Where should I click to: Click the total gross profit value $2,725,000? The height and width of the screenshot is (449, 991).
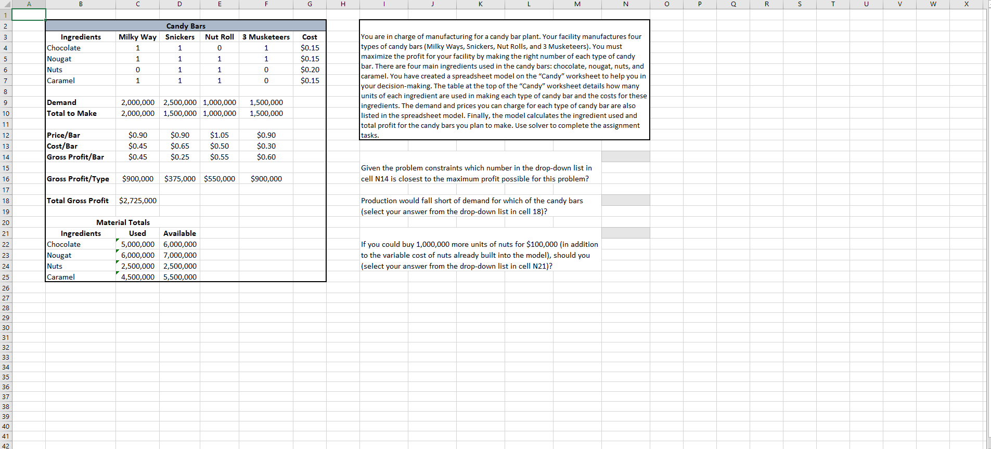point(137,201)
